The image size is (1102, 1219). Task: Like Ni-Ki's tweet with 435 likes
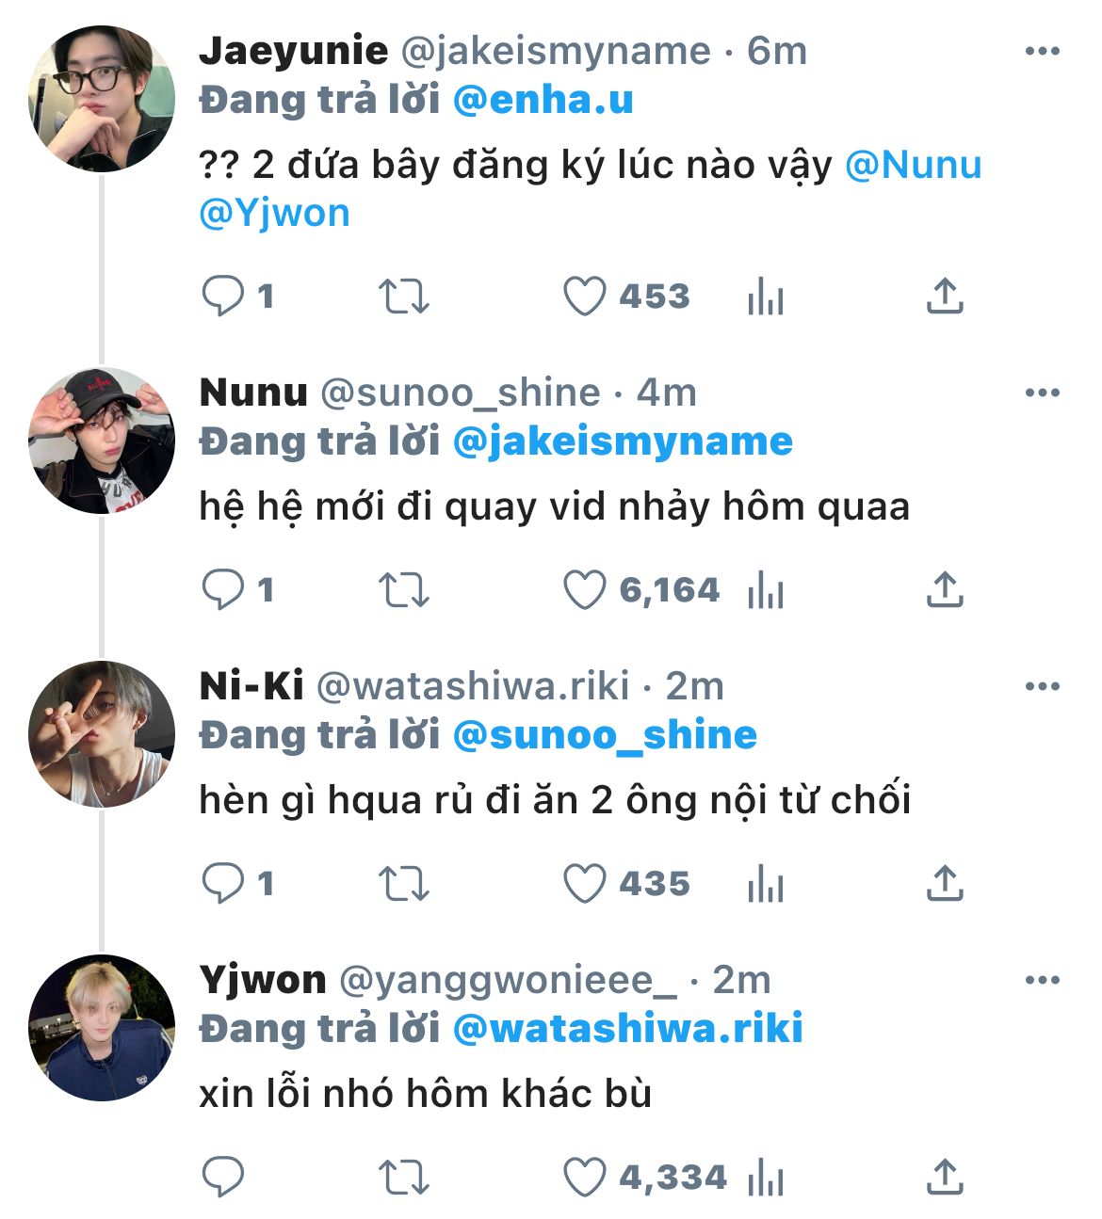click(584, 884)
